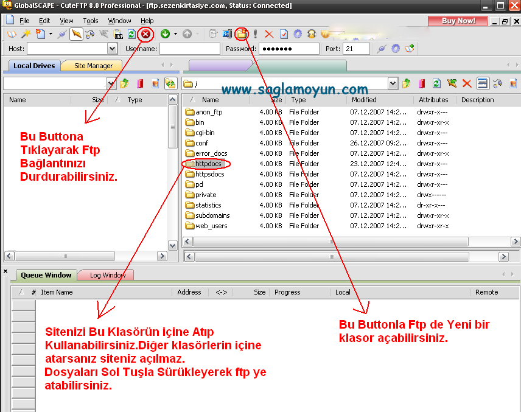This screenshot has height=412, width=521.
Task: Launch the Connection Wizard wand icon
Action: pyautogui.click(x=26, y=34)
